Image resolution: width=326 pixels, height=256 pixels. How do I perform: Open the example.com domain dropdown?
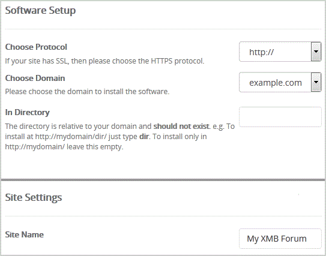(280, 82)
